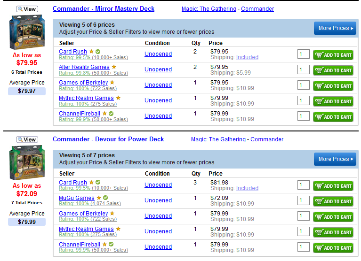Open Card Rush seller link in Devour for Power list
This screenshot has width=361, height=261.
point(73,183)
